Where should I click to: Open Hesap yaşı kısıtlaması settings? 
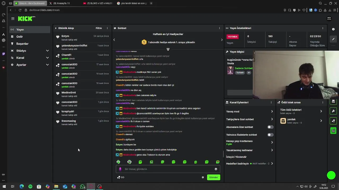pyautogui.click(x=249, y=142)
